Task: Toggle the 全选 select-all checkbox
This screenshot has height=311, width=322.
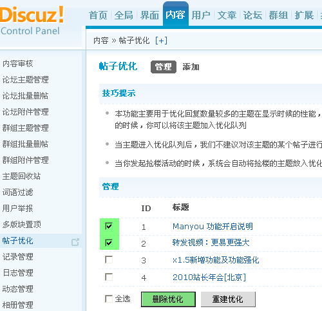Action: (109, 299)
